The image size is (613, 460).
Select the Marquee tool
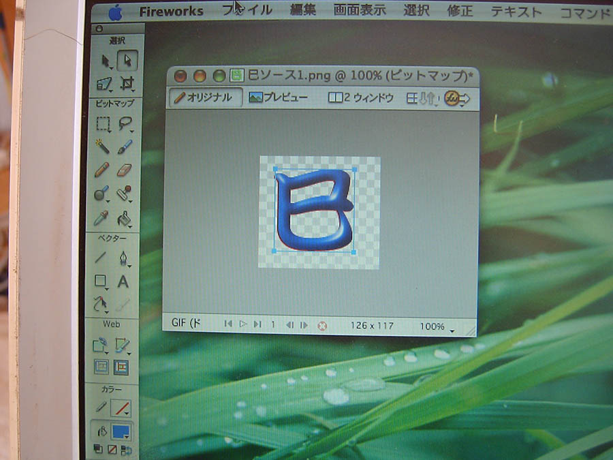pos(104,124)
